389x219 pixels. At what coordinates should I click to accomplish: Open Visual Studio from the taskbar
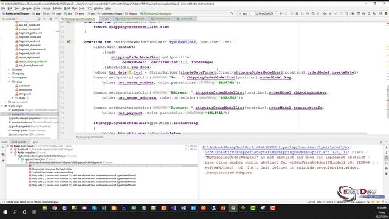coord(173,208)
